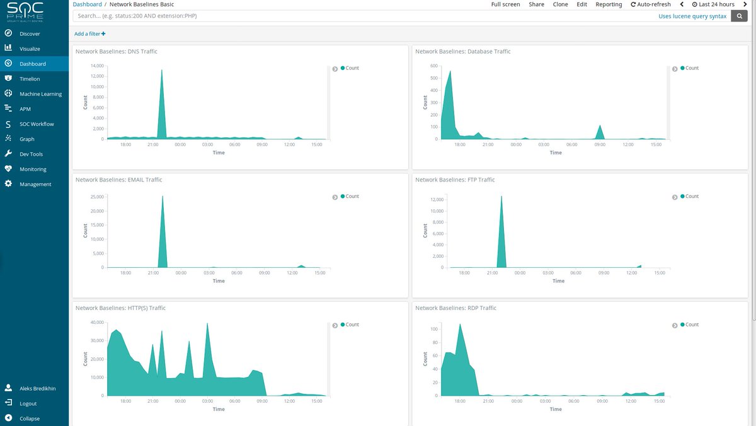Image resolution: width=756 pixels, height=426 pixels.
Task: Click the Machine Learning sidebar icon
Action: click(x=8, y=94)
